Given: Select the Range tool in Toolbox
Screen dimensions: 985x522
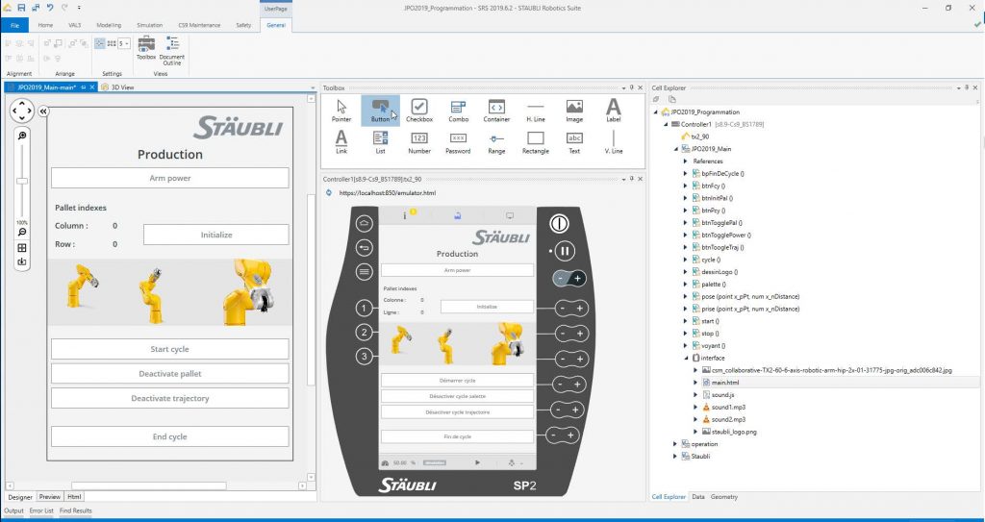Looking at the screenshot, I should point(496,142).
